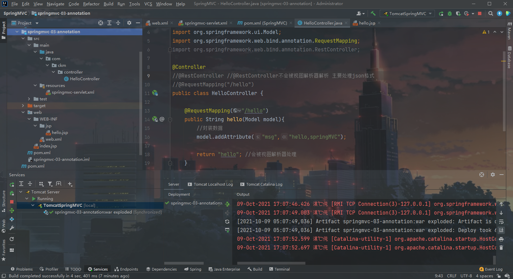Screen dimensions: 513x279
Task: Click the Build Project hammer icon
Action: pyautogui.click(x=373, y=13)
